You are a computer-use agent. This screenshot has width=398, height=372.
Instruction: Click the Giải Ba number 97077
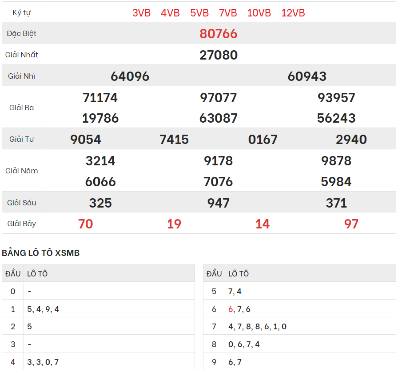(219, 98)
